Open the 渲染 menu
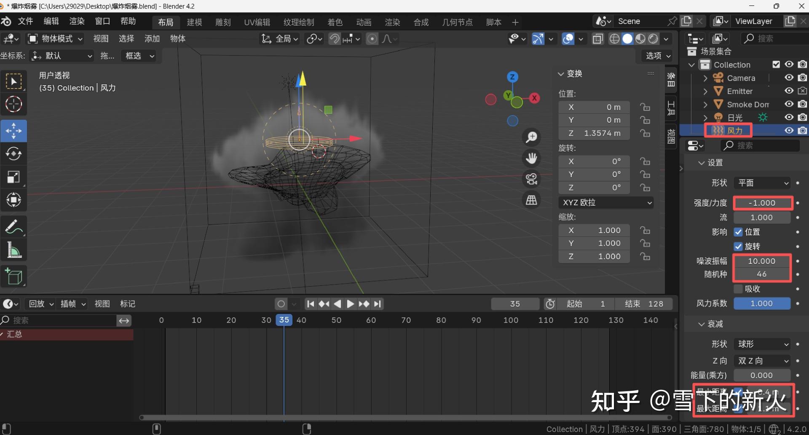The height and width of the screenshot is (435, 809). (x=76, y=21)
